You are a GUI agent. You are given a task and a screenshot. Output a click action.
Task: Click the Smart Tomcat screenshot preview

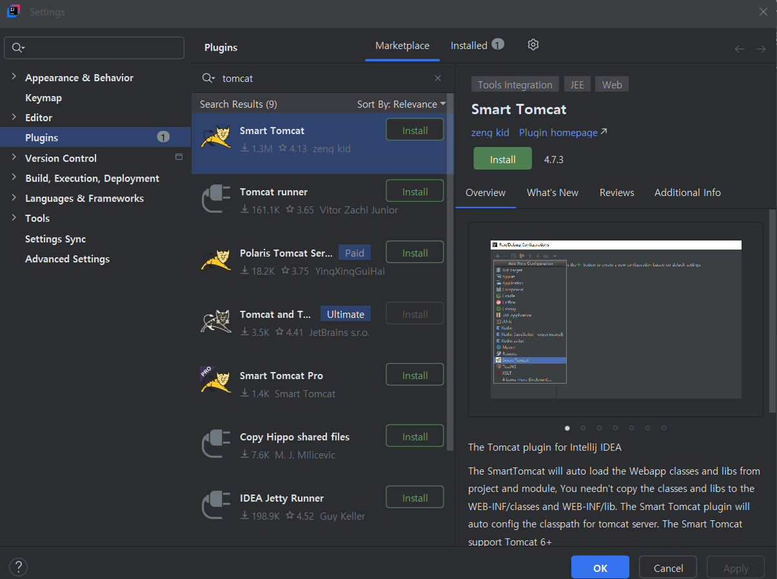coord(616,319)
